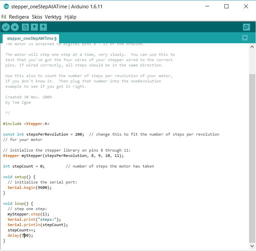The height and width of the screenshot is (251, 256).
Task: Click the value 200 in stepsPerRevolution
Action: 78,134
